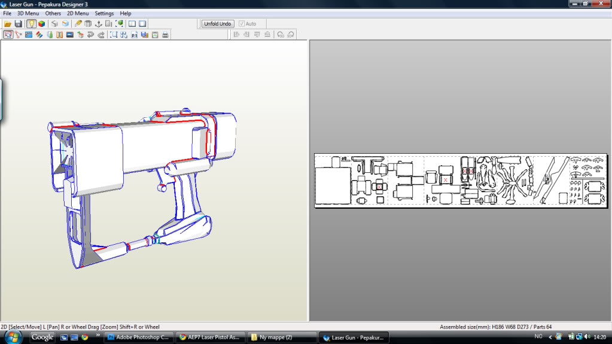Click the Save floppy disk icon
The width and height of the screenshot is (612, 344).
tap(19, 24)
